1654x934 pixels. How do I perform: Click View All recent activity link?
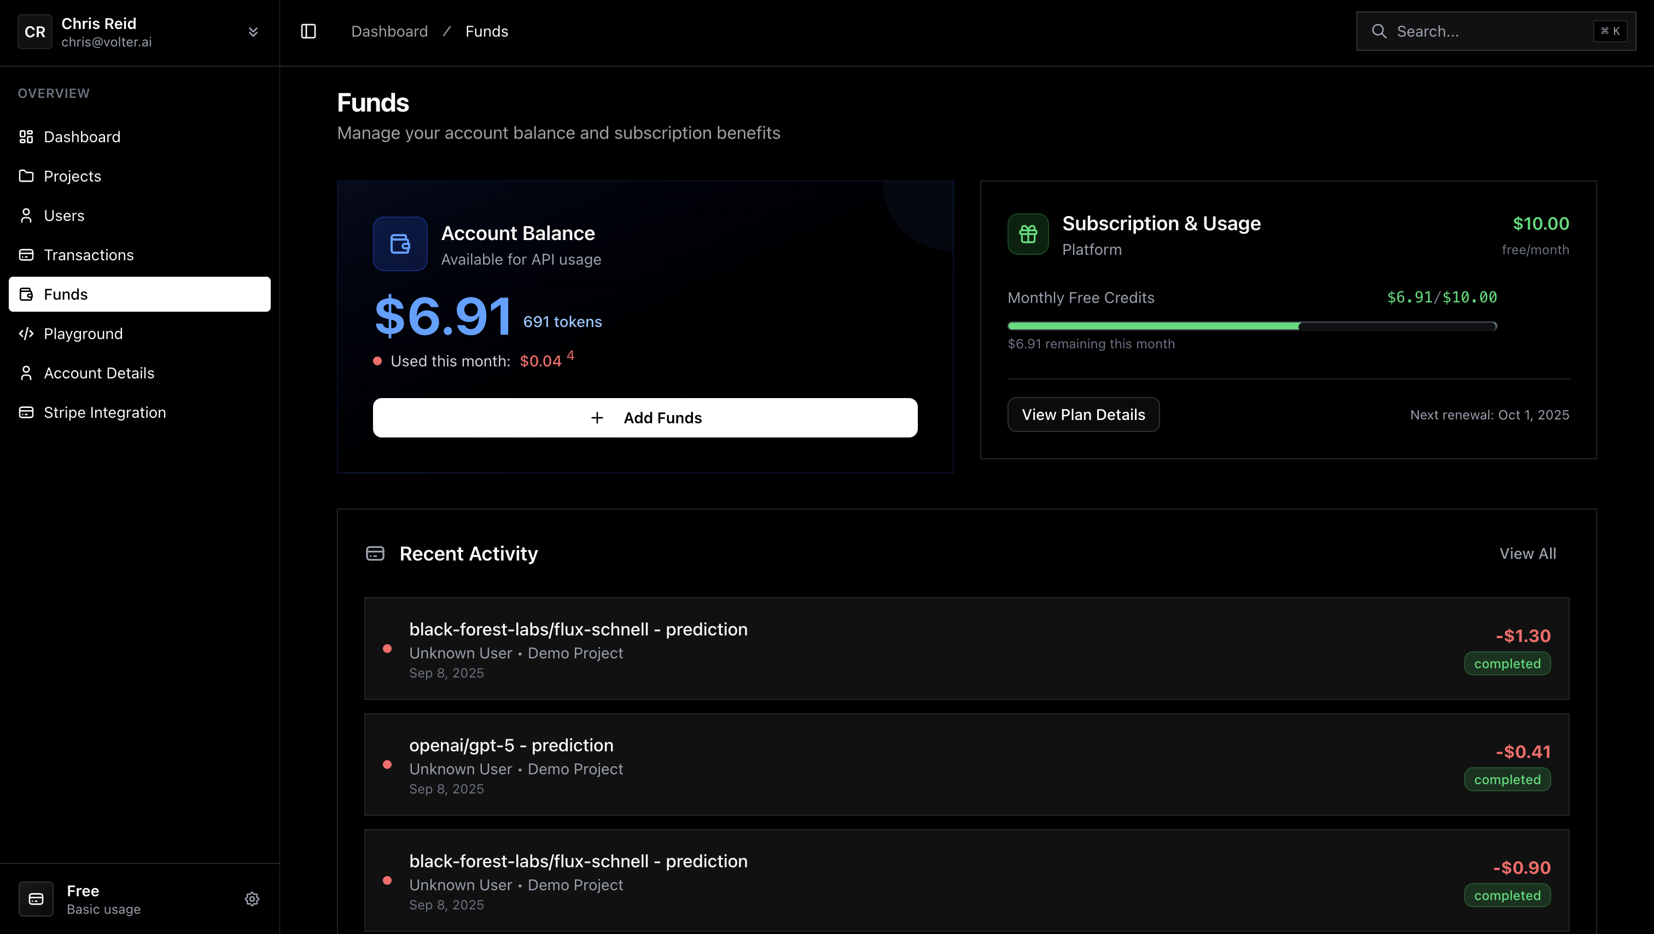click(x=1528, y=553)
